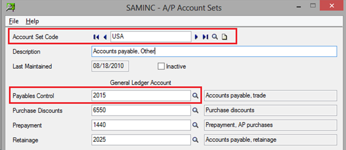Screen dimensions: 346x150
Task: Go to next Account Set Code record
Action: point(196,37)
